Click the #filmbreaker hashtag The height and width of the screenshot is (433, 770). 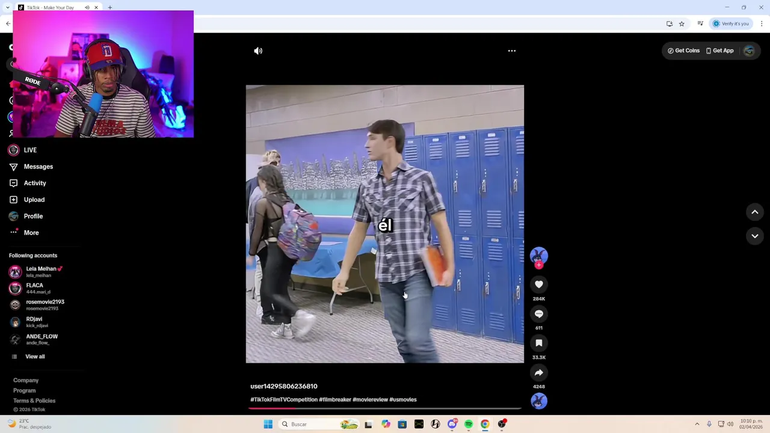[335, 399]
